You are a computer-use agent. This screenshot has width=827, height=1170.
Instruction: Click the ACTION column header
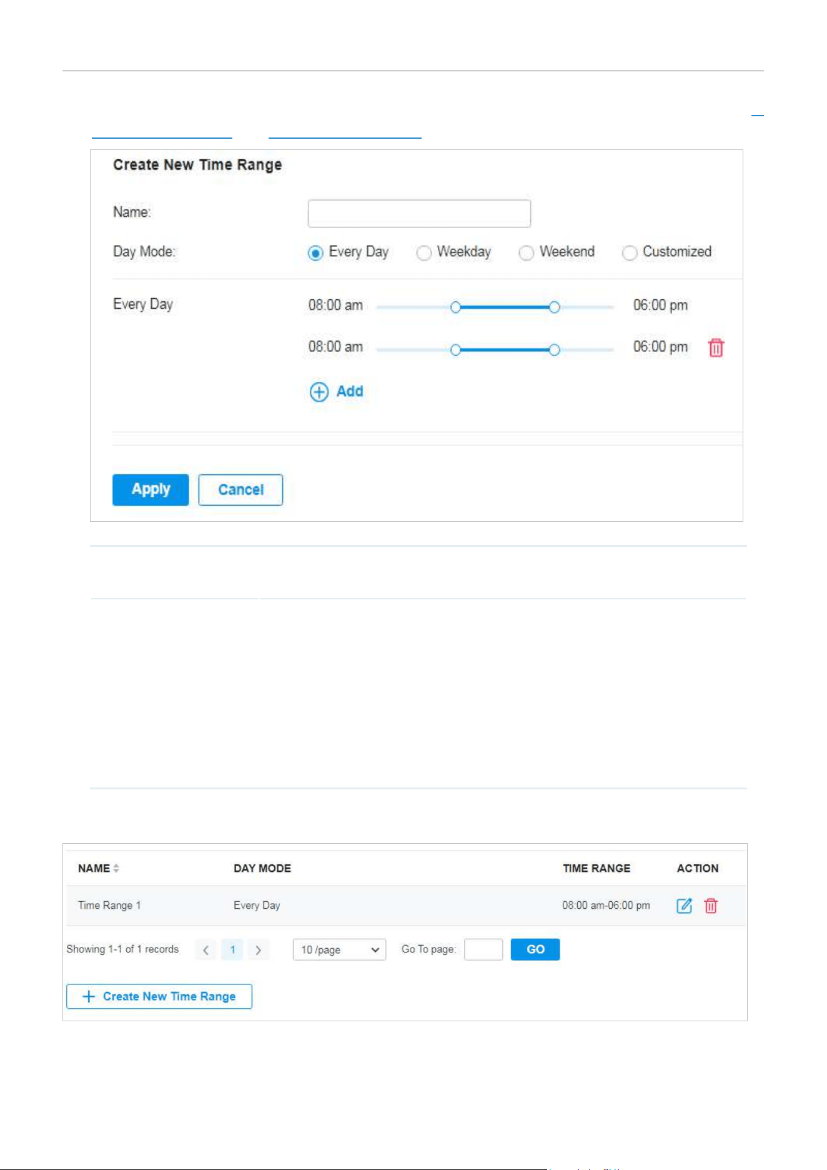[698, 868]
